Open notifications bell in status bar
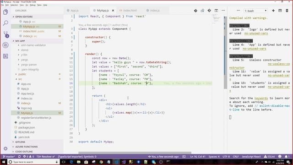This screenshot has height=165, width=293. click(x=287, y=156)
